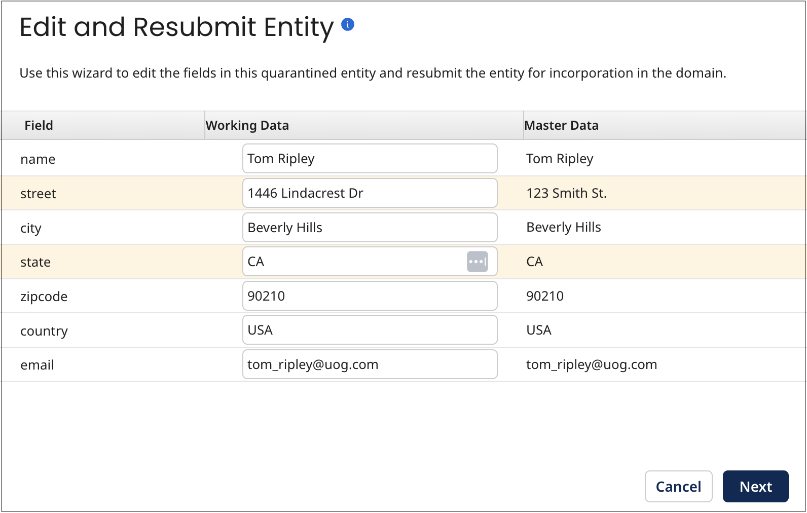Click the master data name Tom Ripley
Screen dimensions: 807x513
click(559, 159)
